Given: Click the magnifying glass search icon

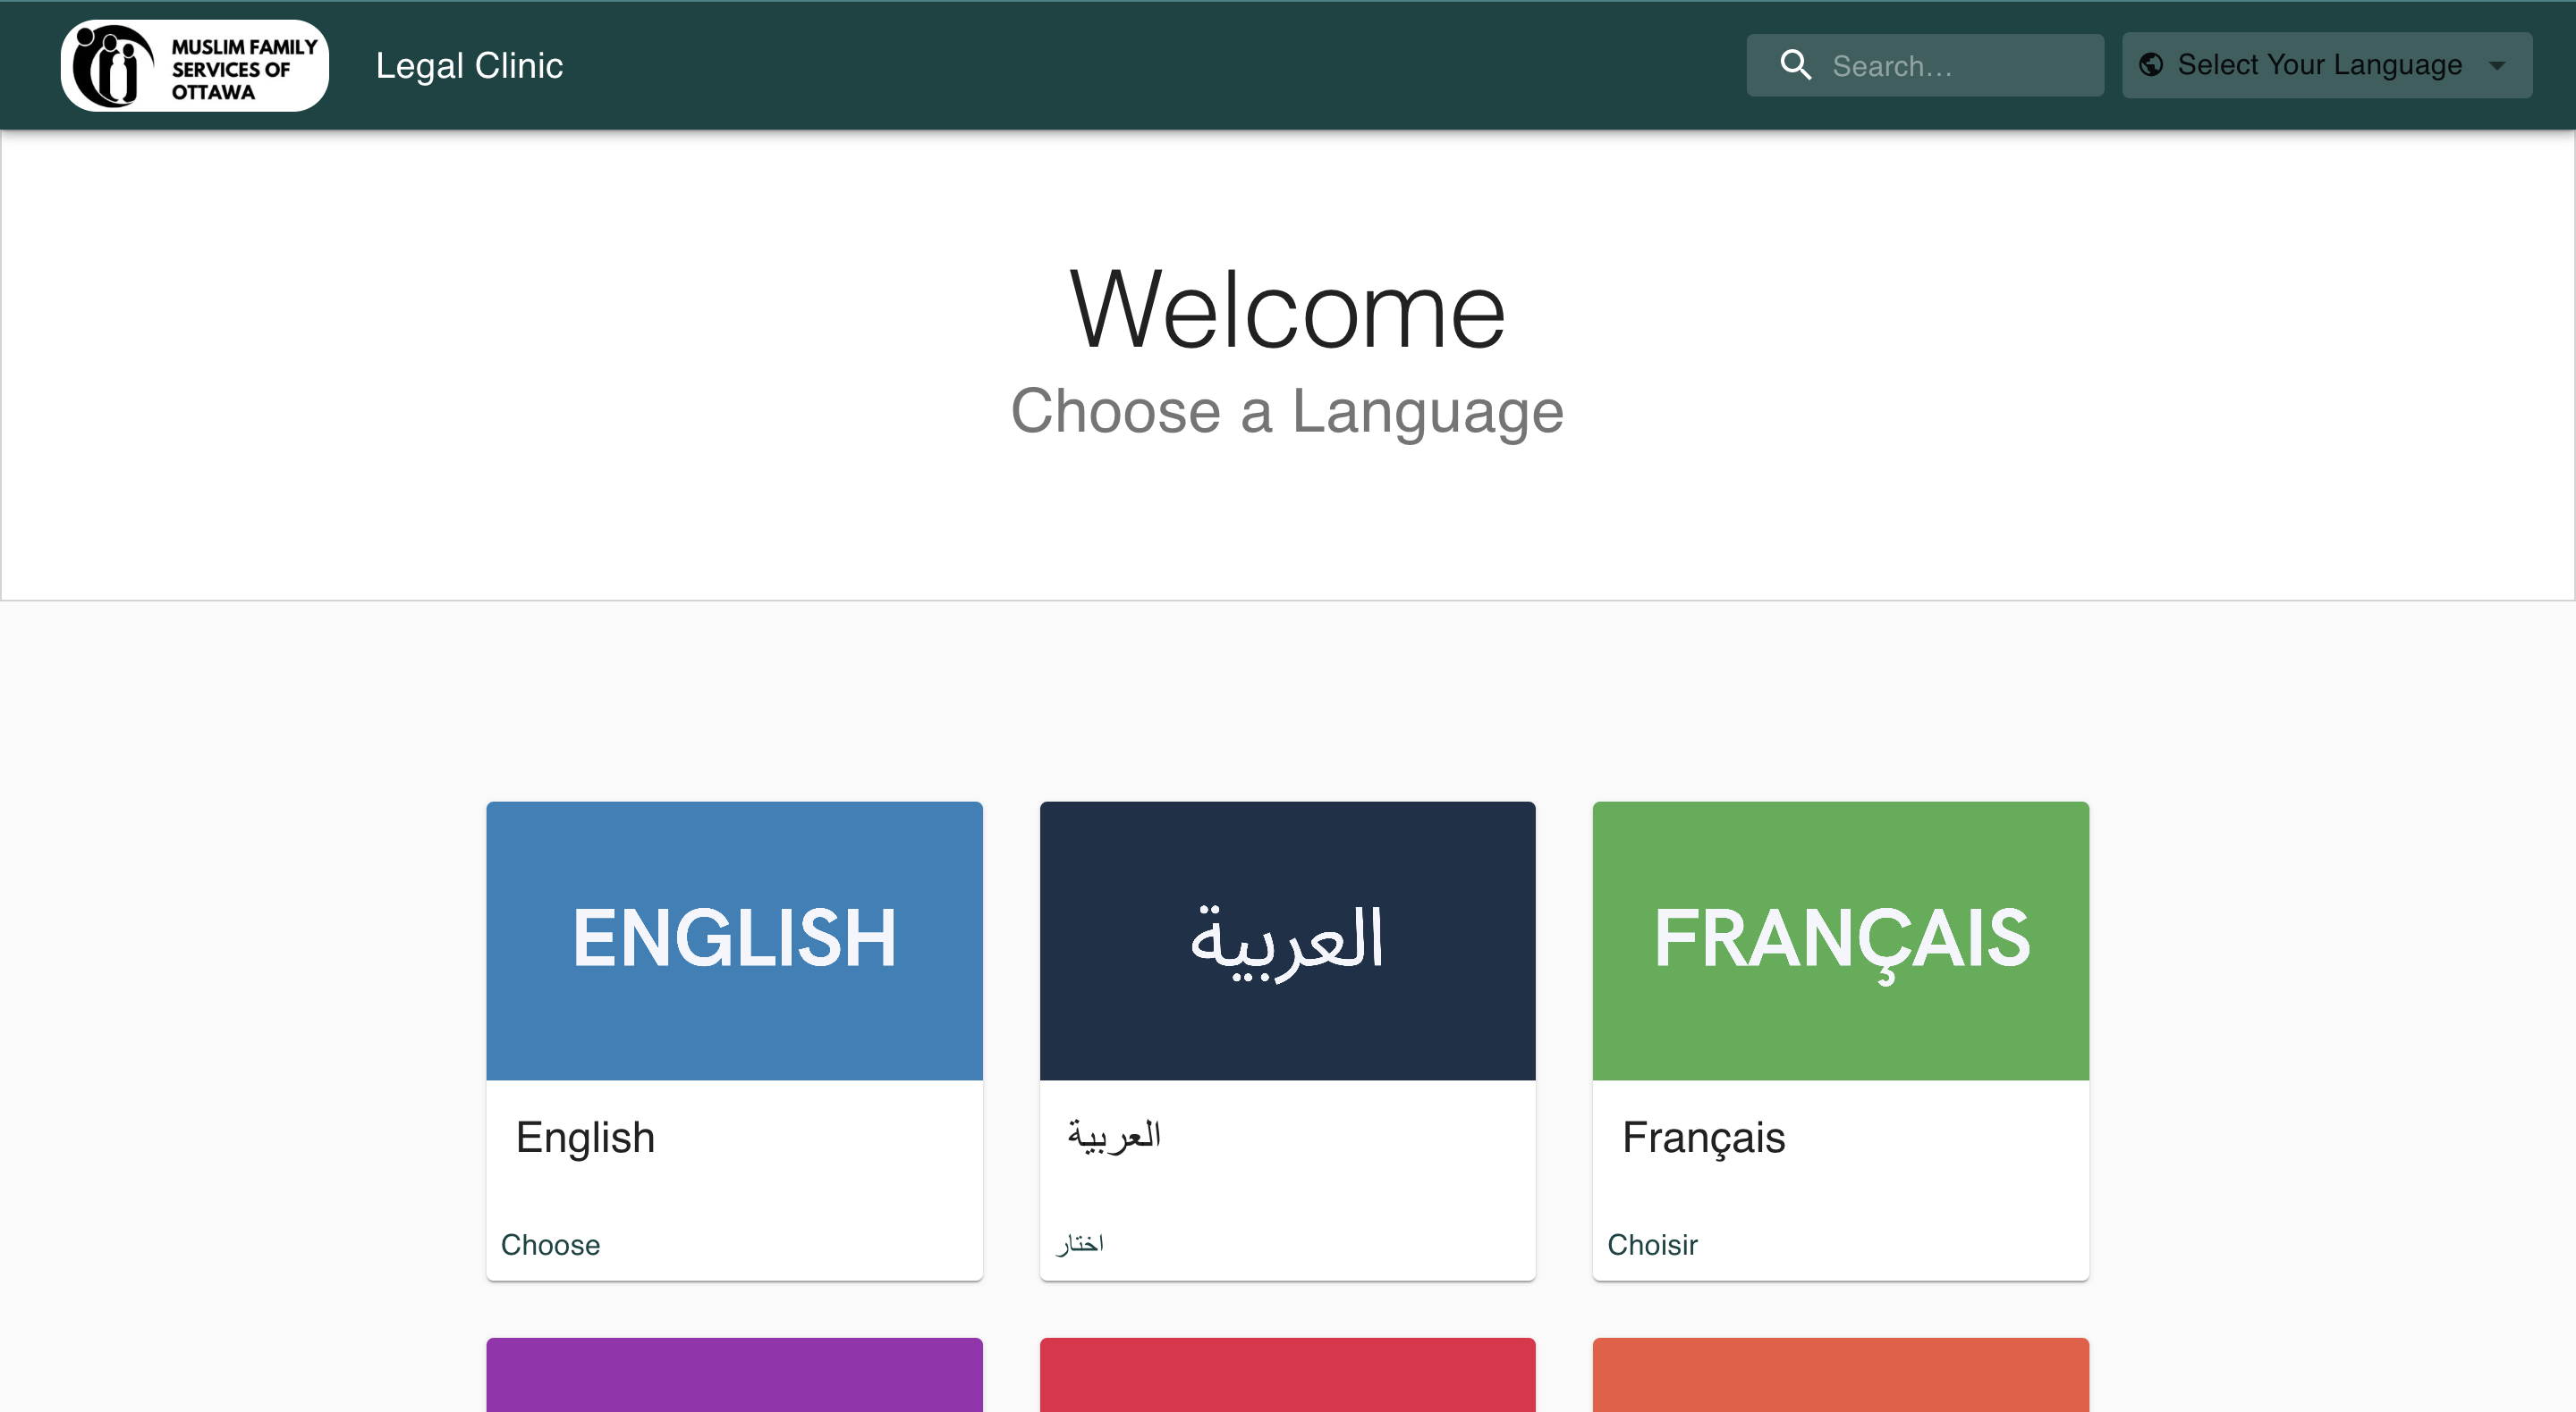Looking at the screenshot, I should (x=1796, y=66).
